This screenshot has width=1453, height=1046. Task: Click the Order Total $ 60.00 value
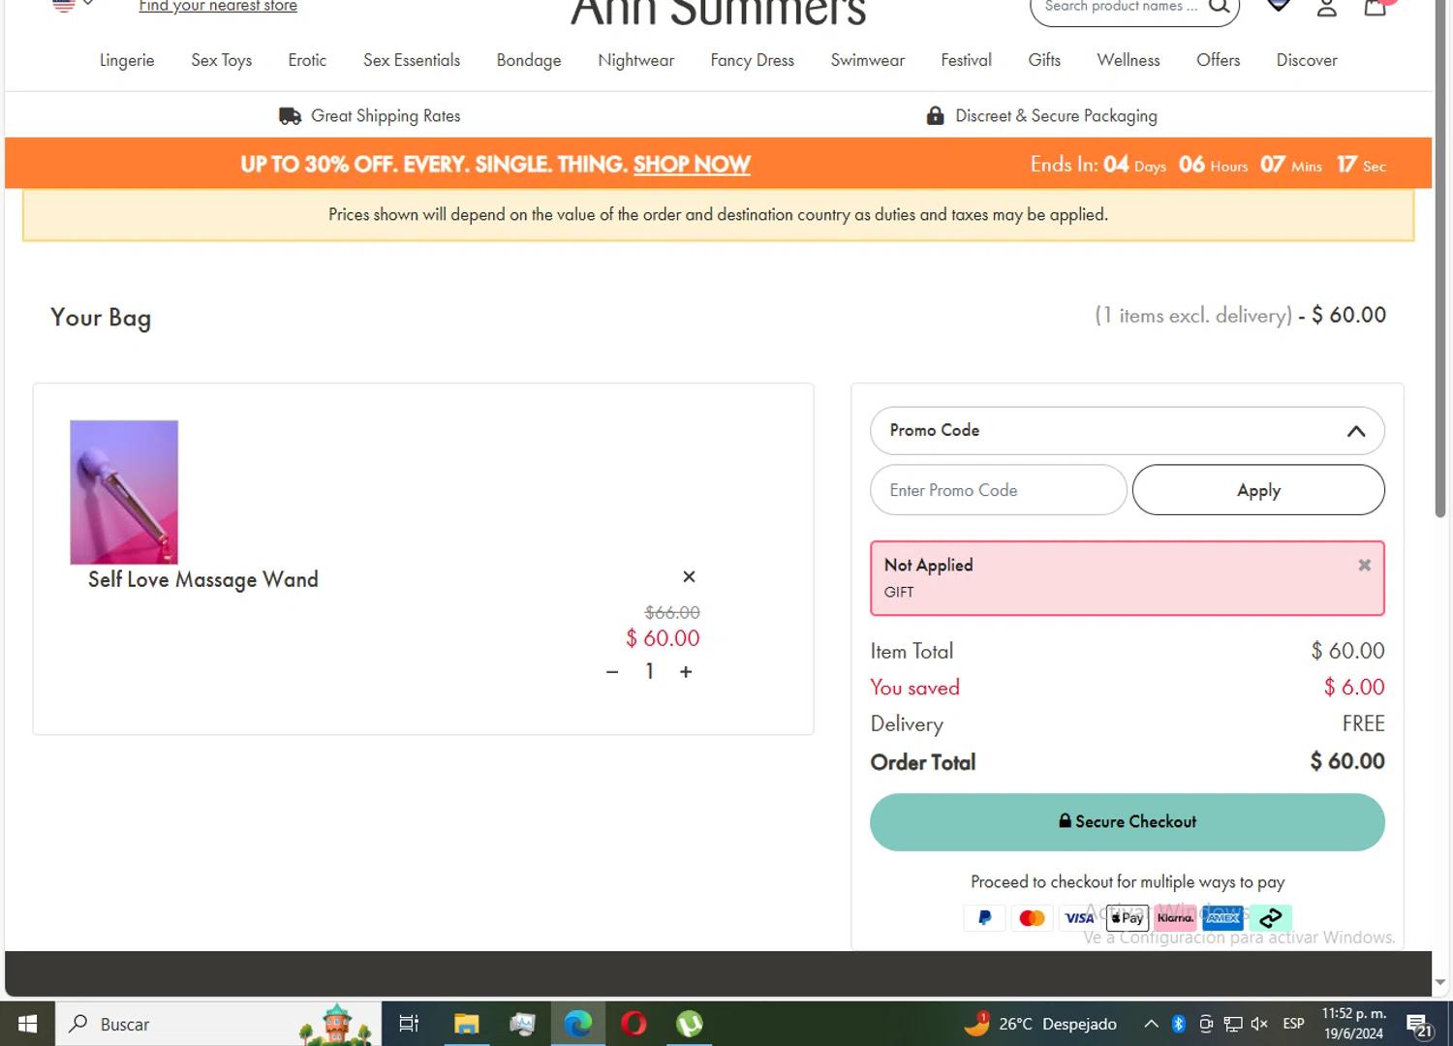pyautogui.click(x=1347, y=761)
